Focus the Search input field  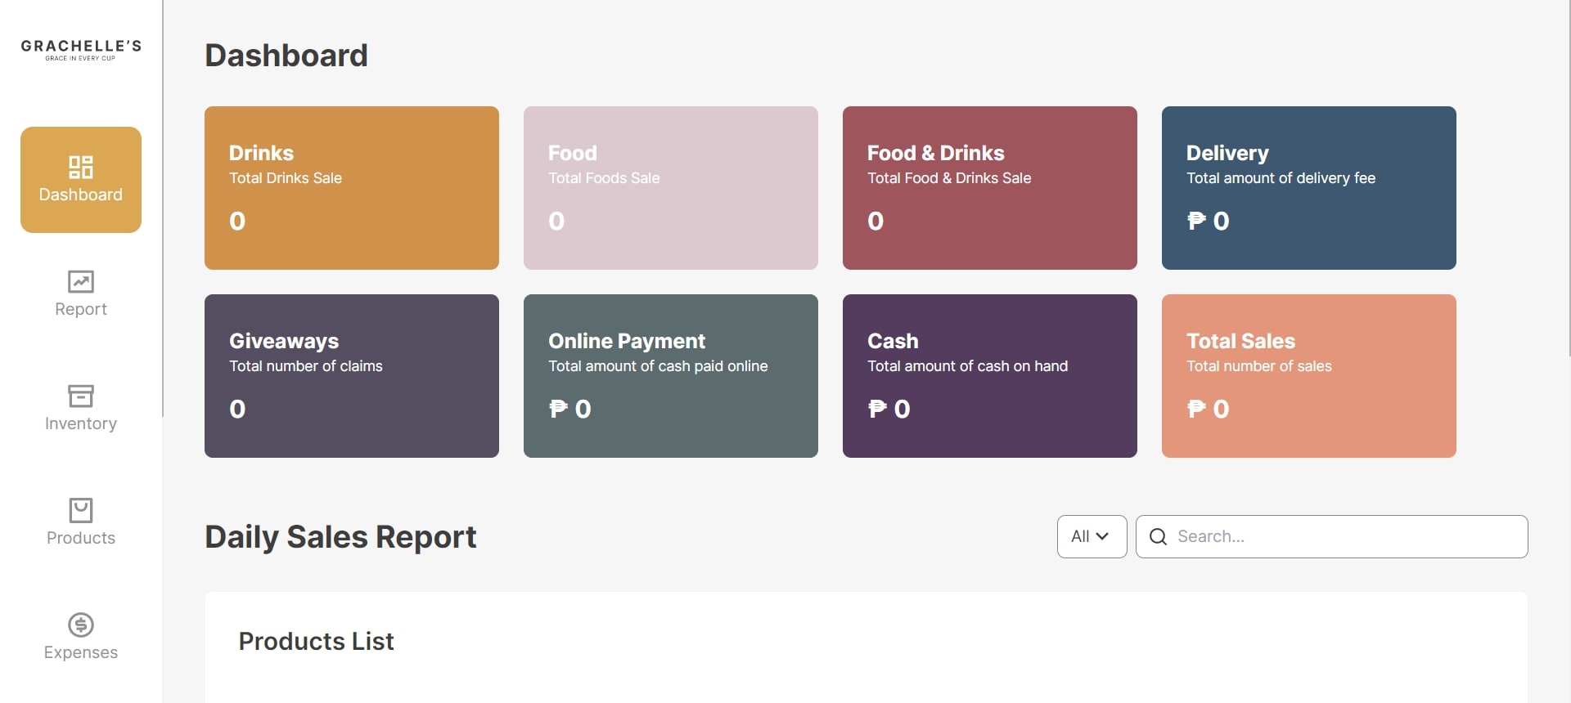click(x=1331, y=536)
